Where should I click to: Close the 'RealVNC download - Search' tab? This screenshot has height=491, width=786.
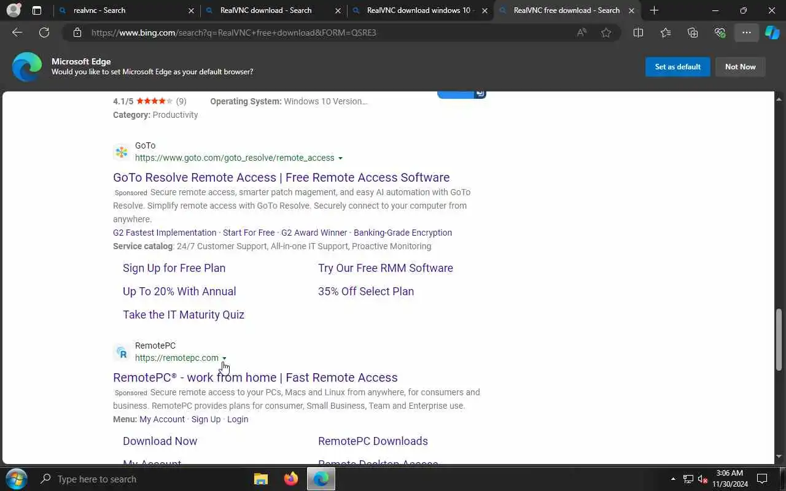(x=338, y=10)
